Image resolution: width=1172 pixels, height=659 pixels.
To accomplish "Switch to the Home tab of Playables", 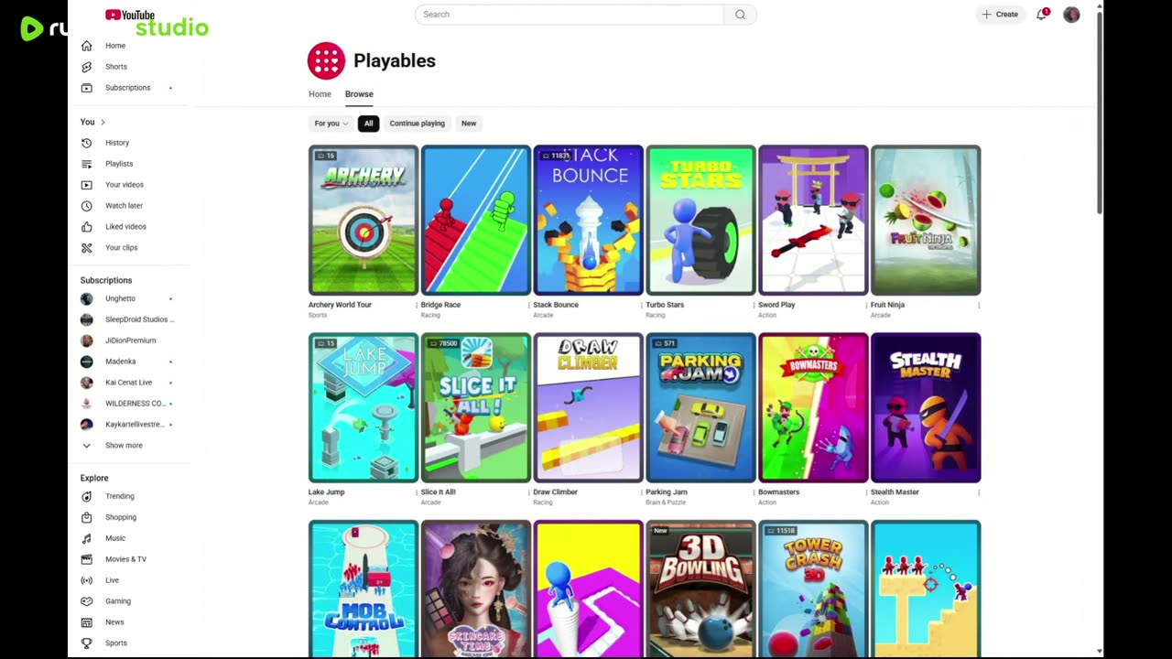I will pos(320,94).
